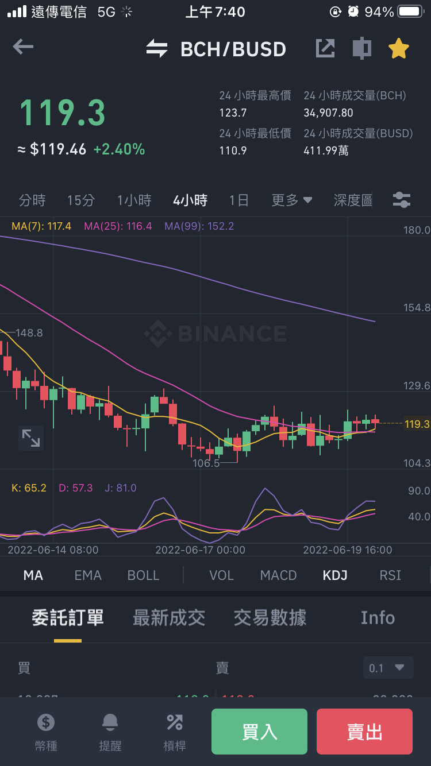Select the 1日 timeframe
The width and height of the screenshot is (431, 766).
[x=239, y=200]
